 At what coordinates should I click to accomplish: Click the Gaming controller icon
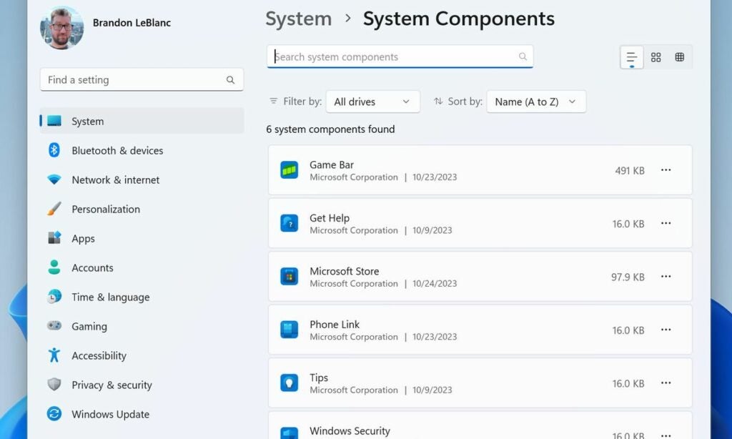click(x=54, y=325)
